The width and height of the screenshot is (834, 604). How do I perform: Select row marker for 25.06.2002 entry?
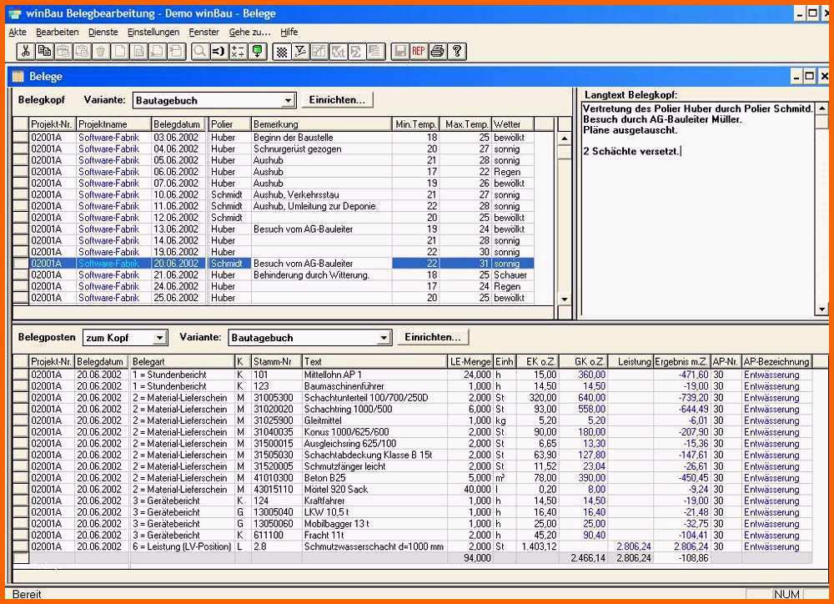[x=20, y=298]
